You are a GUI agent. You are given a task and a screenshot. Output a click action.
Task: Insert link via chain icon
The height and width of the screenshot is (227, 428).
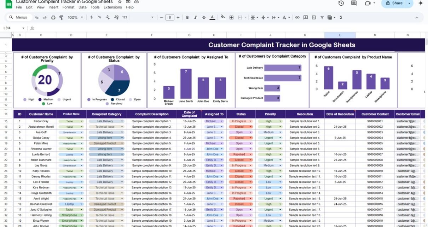pos(297,17)
